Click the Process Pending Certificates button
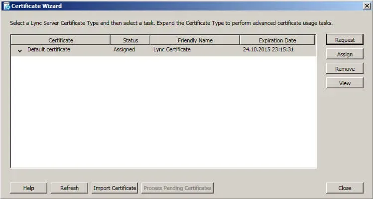The image size is (373, 199). 177,188
